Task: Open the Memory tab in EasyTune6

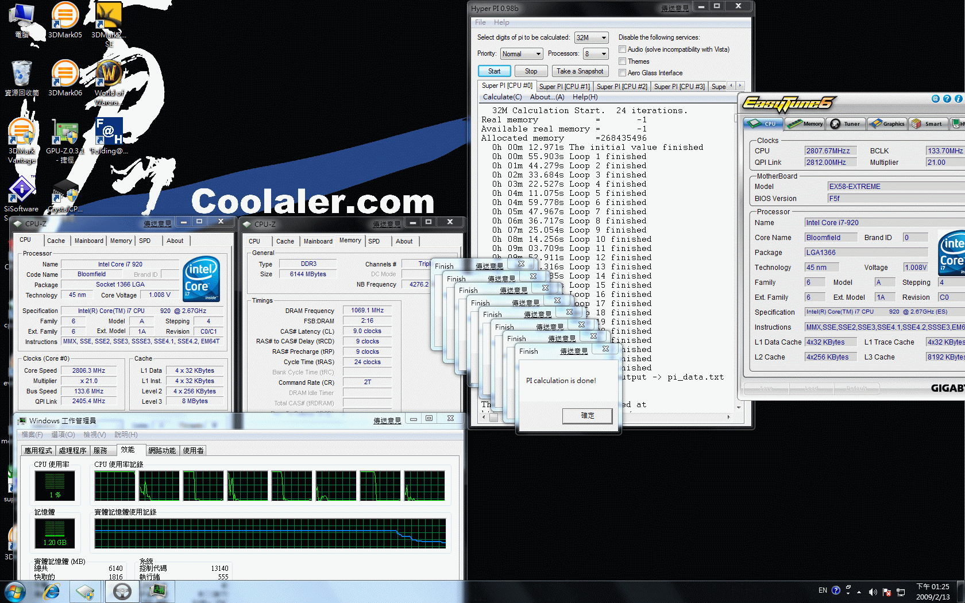Action: click(805, 123)
